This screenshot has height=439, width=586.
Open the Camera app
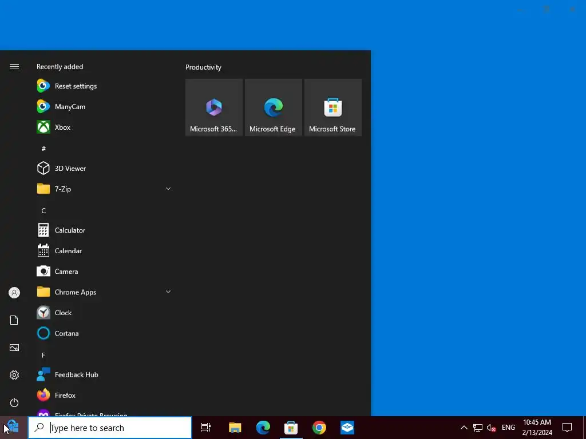pos(104,272)
